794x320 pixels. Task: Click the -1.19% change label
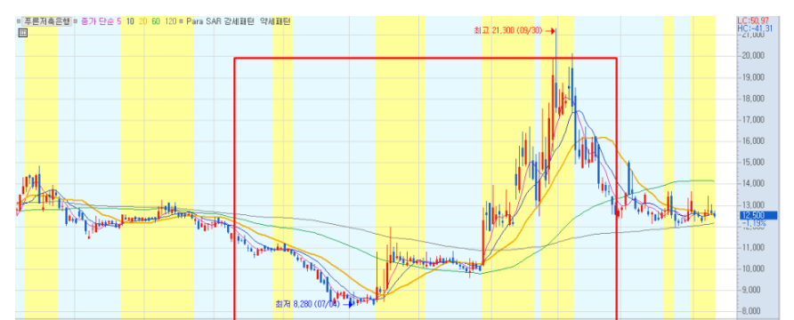(x=754, y=222)
